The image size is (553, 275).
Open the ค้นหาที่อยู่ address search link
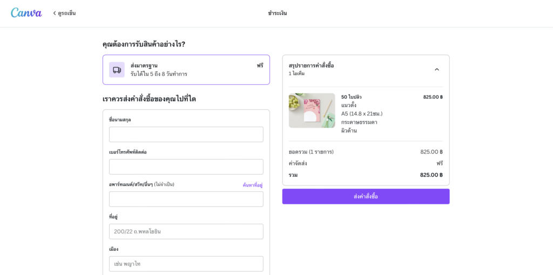(x=253, y=185)
